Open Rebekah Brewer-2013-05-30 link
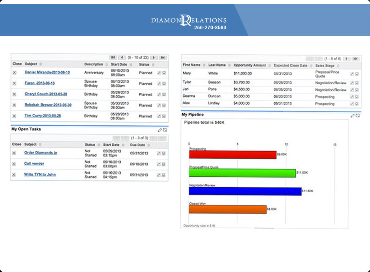The image size is (370, 272). click(48, 105)
